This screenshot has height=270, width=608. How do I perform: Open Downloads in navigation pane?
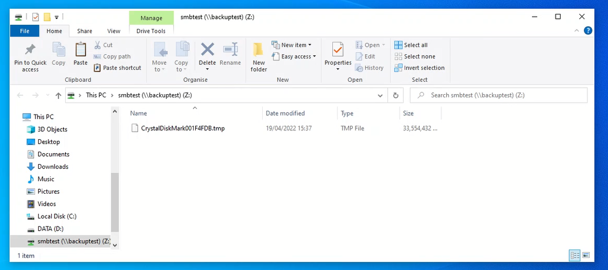53,166
